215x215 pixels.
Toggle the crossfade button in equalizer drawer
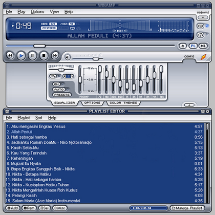[53, 76]
